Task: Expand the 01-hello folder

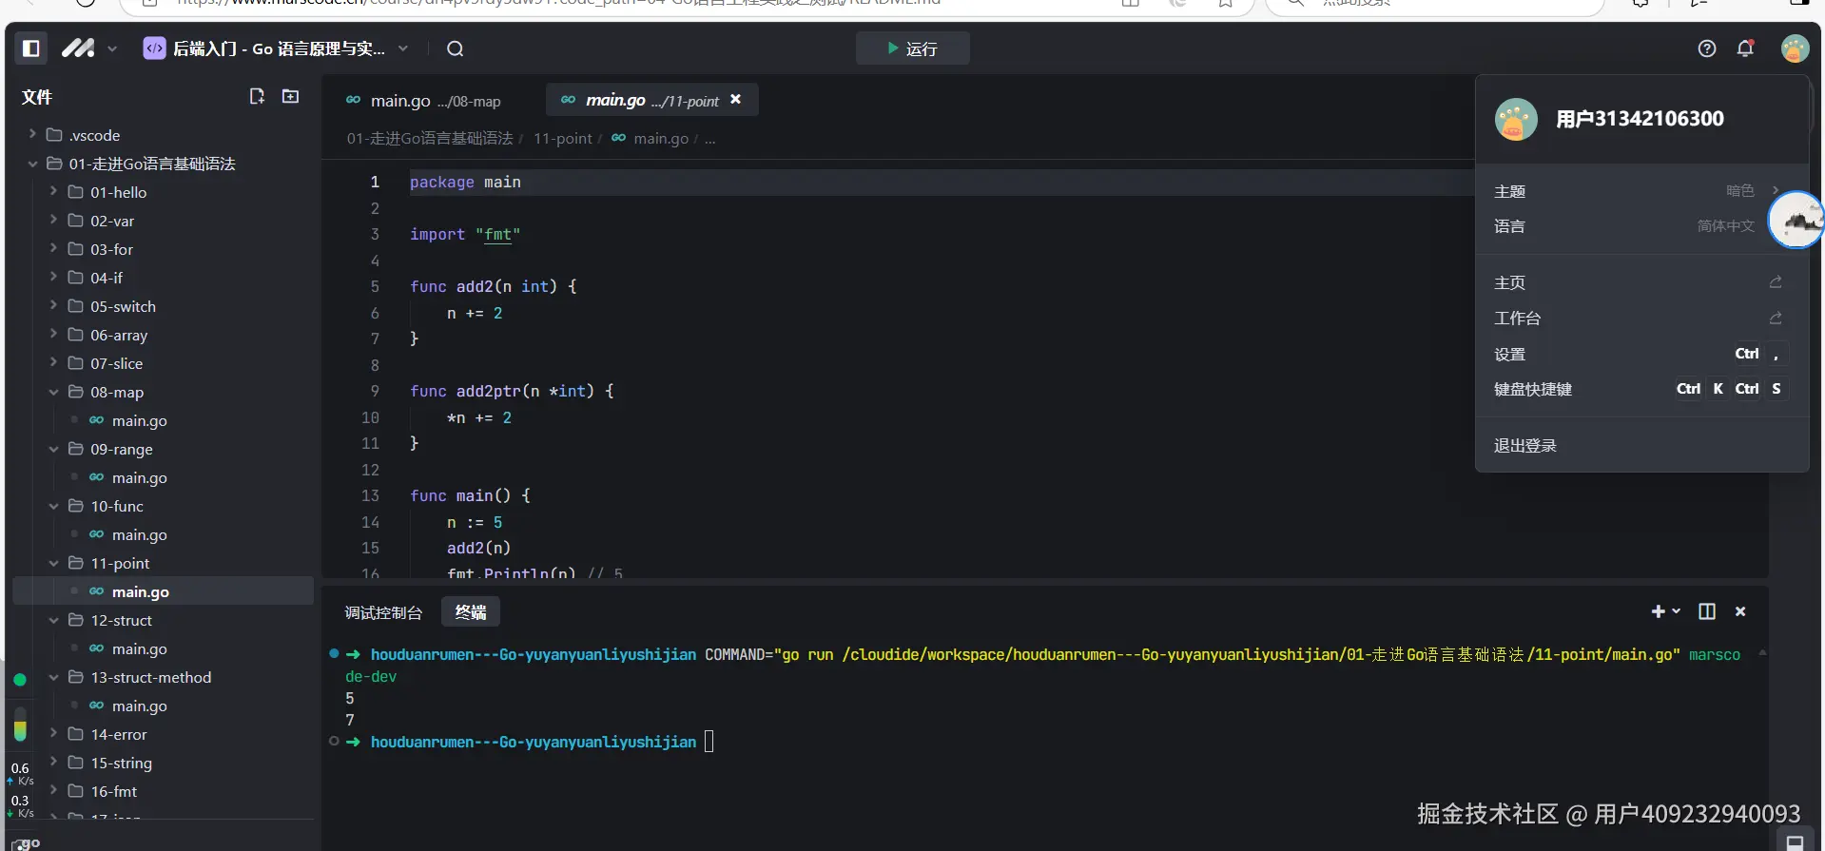Action: point(118,192)
